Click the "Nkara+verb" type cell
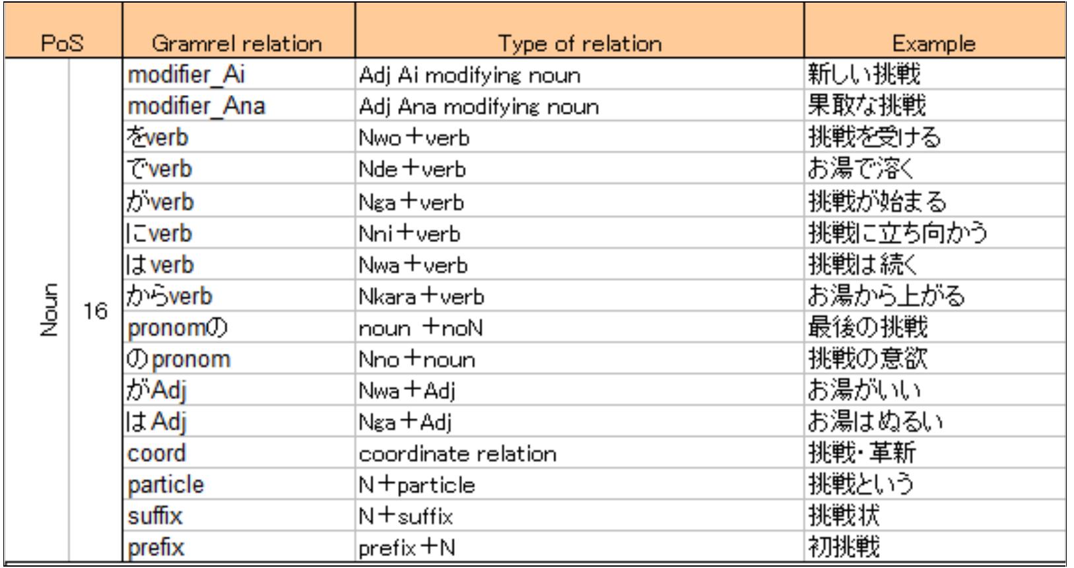The image size is (1074, 568). (421, 296)
